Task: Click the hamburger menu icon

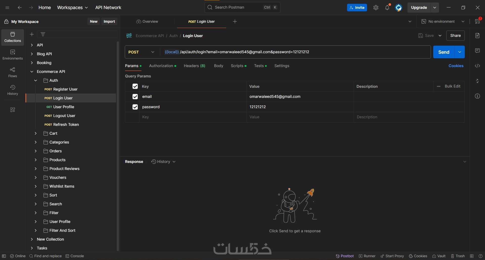Action: click(x=7, y=8)
